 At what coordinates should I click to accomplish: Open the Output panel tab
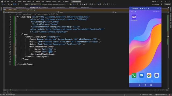[4, 92]
